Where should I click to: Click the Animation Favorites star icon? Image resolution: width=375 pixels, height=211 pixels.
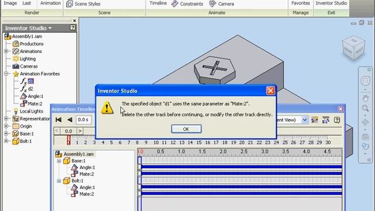click(16, 74)
